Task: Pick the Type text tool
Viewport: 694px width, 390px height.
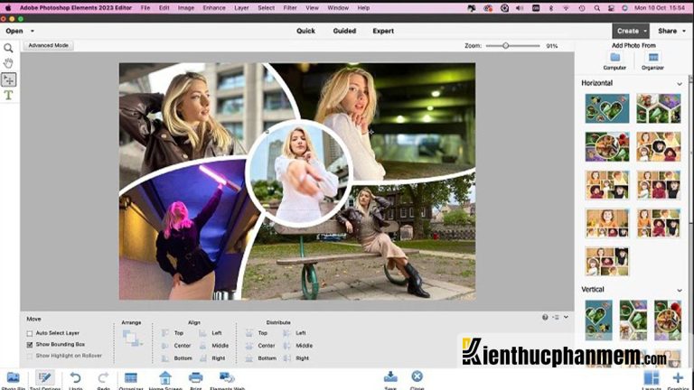Action: point(8,95)
